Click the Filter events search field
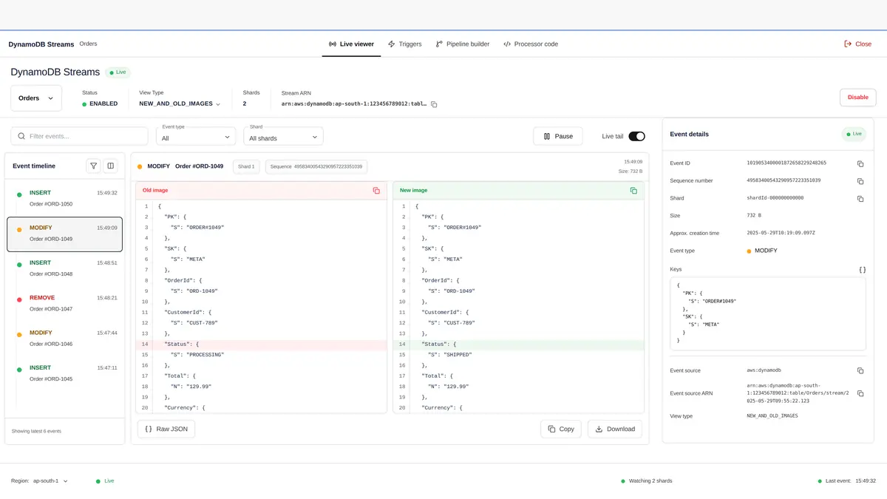887x499 pixels. click(x=79, y=136)
